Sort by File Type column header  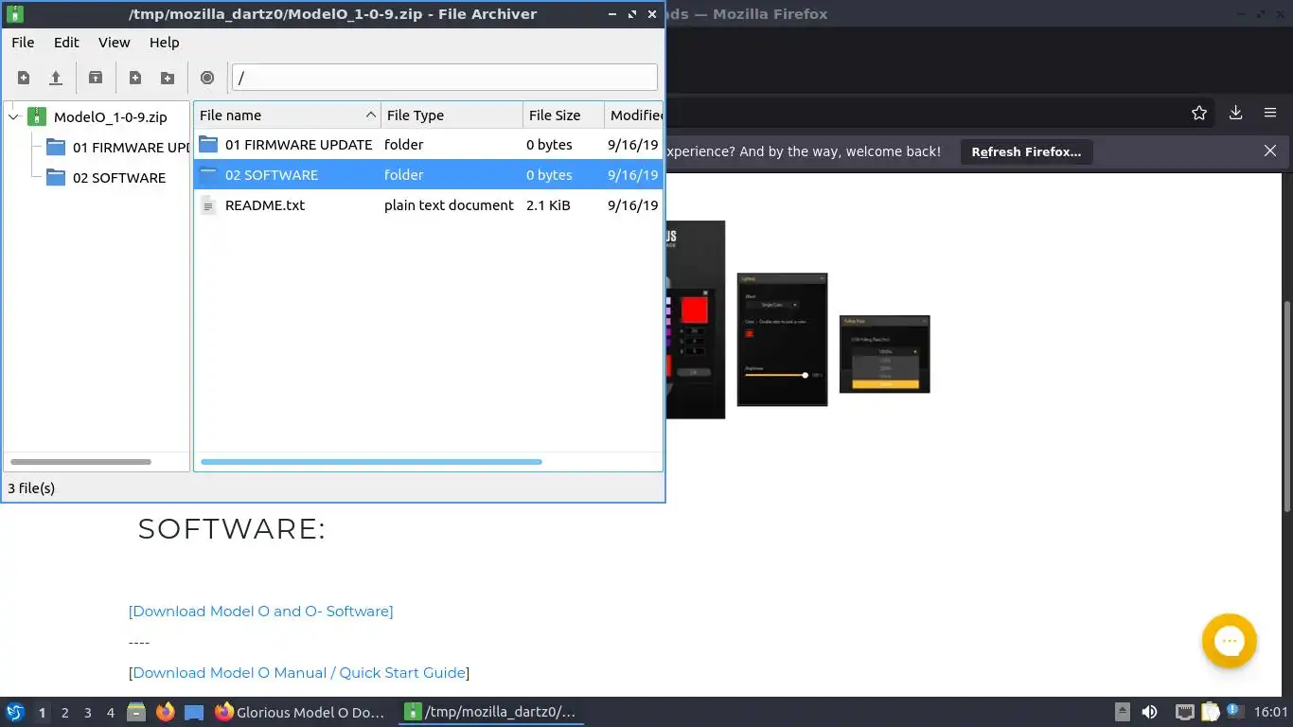452,115
